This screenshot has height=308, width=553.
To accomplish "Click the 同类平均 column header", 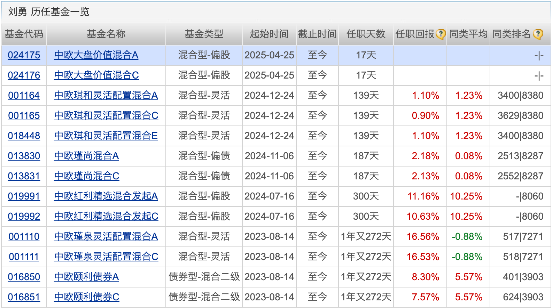I will (468, 34).
